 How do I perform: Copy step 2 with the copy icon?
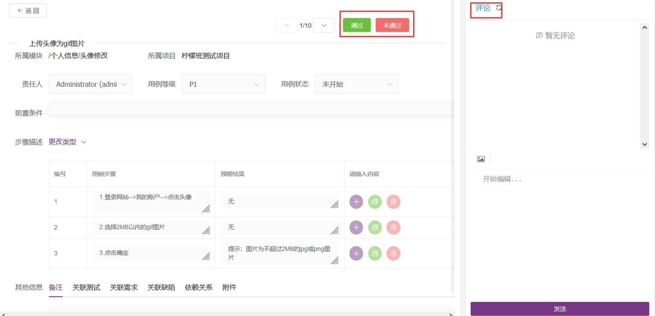pyautogui.click(x=375, y=227)
